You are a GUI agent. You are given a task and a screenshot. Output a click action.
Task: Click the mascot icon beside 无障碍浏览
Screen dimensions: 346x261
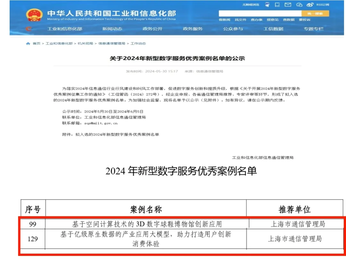pos(267,4)
